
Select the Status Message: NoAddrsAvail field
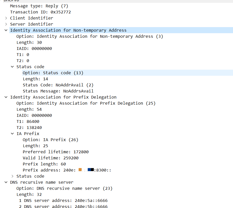58,91
